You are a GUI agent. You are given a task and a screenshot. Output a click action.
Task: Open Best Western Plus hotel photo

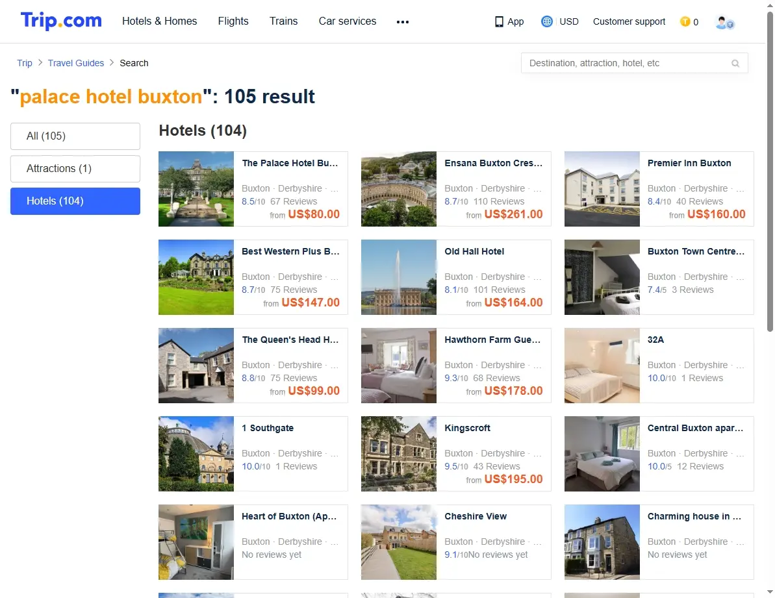coord(196,277)
